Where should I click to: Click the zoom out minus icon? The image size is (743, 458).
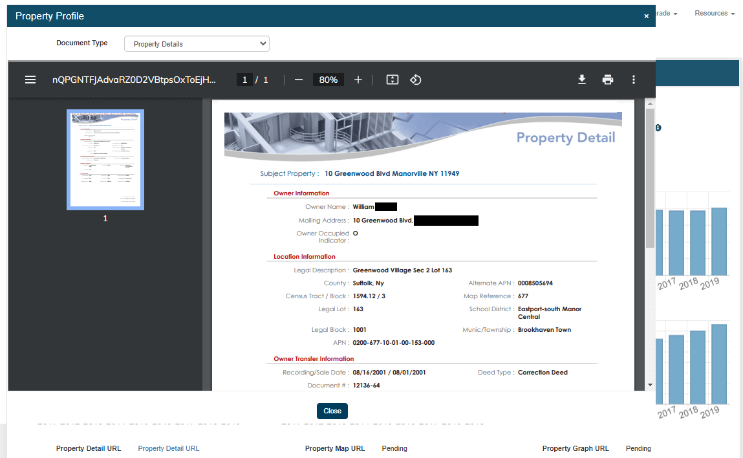(298, 80)
